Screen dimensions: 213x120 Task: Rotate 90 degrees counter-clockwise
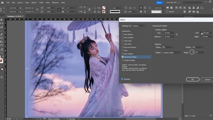[x=85, y=8]
